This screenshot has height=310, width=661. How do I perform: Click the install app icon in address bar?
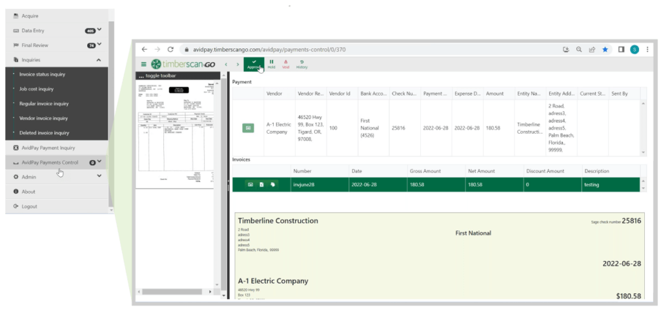(x=566, y=49)
